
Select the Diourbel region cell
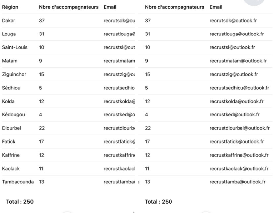pyautogui.click(x=11, y=128)
